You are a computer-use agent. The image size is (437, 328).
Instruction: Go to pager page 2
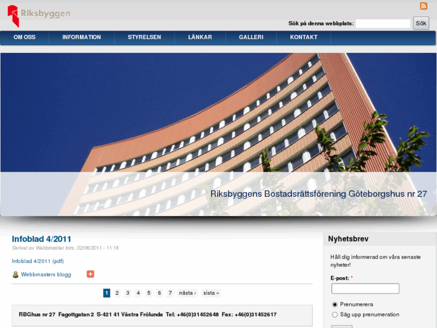click(117, 293)
